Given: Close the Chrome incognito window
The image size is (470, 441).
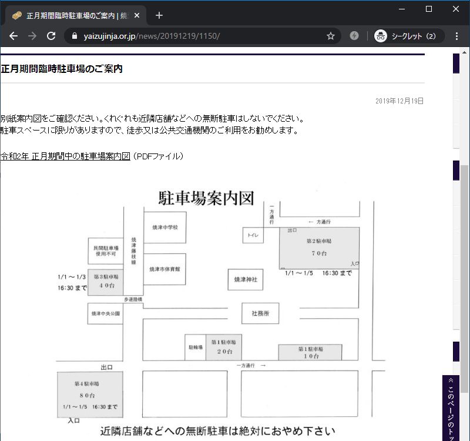Looking at the screenshot, I should (x=456, y=8).
